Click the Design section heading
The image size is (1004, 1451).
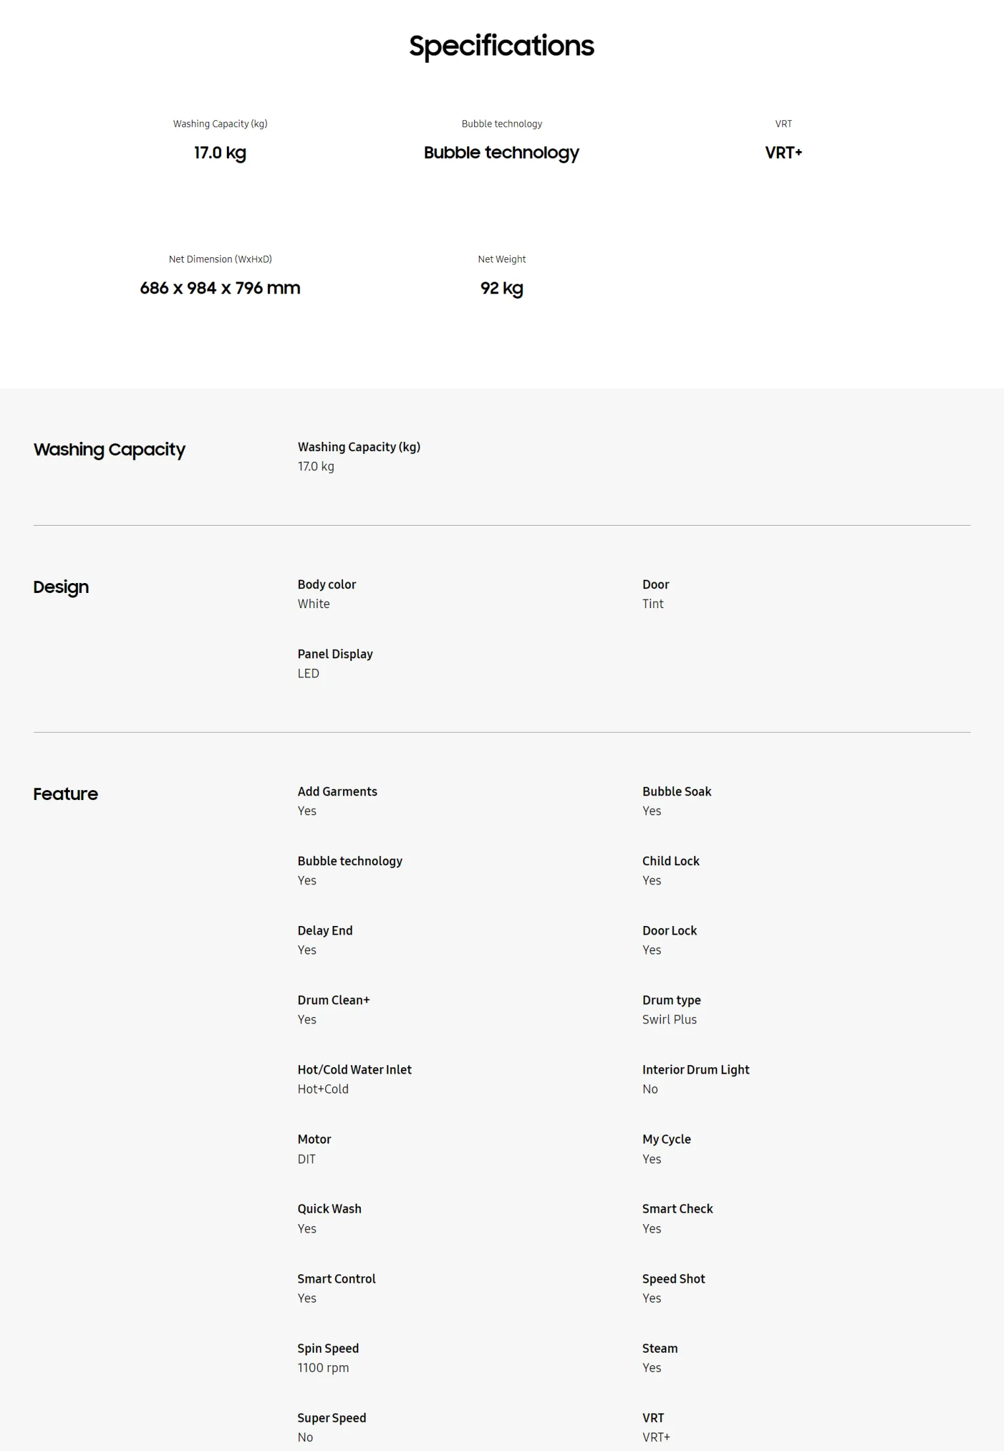click(61, 587)
